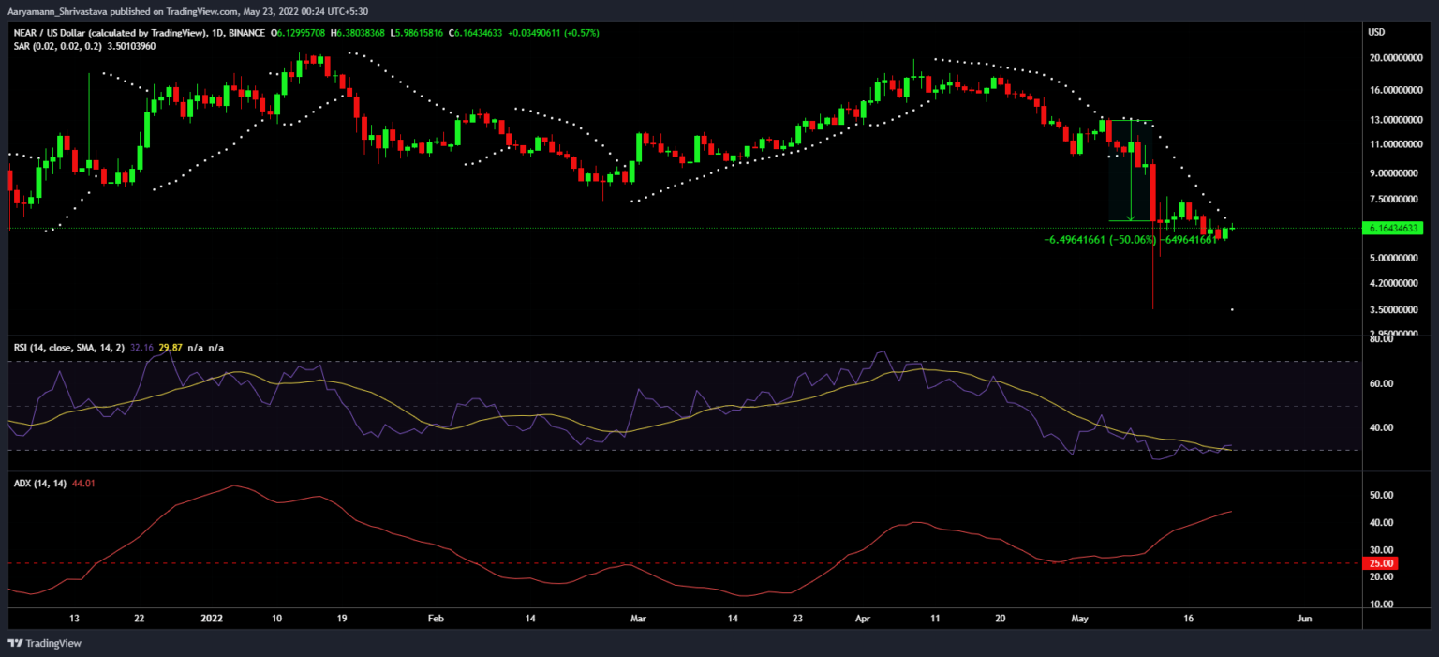Viewport: 1439px width, 657px height.
Task: Click the 16 date label on the time axis
Action: pyautogui.click(x=1189, y=620)
